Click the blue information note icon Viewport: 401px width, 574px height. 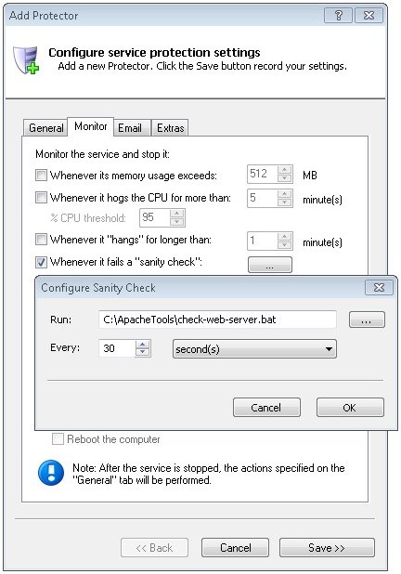(51, 473)
